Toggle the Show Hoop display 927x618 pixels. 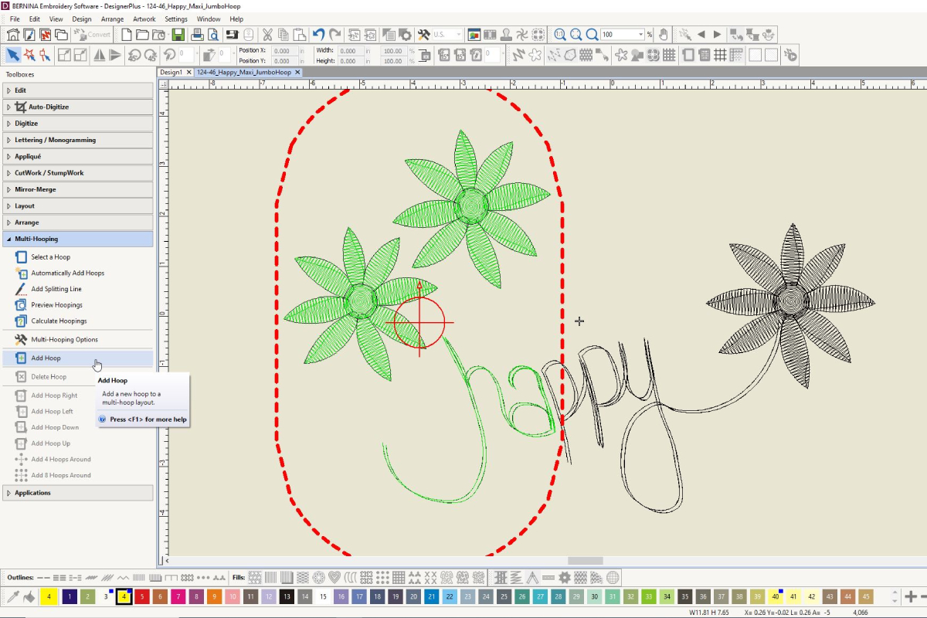click(x=688, y=54)
